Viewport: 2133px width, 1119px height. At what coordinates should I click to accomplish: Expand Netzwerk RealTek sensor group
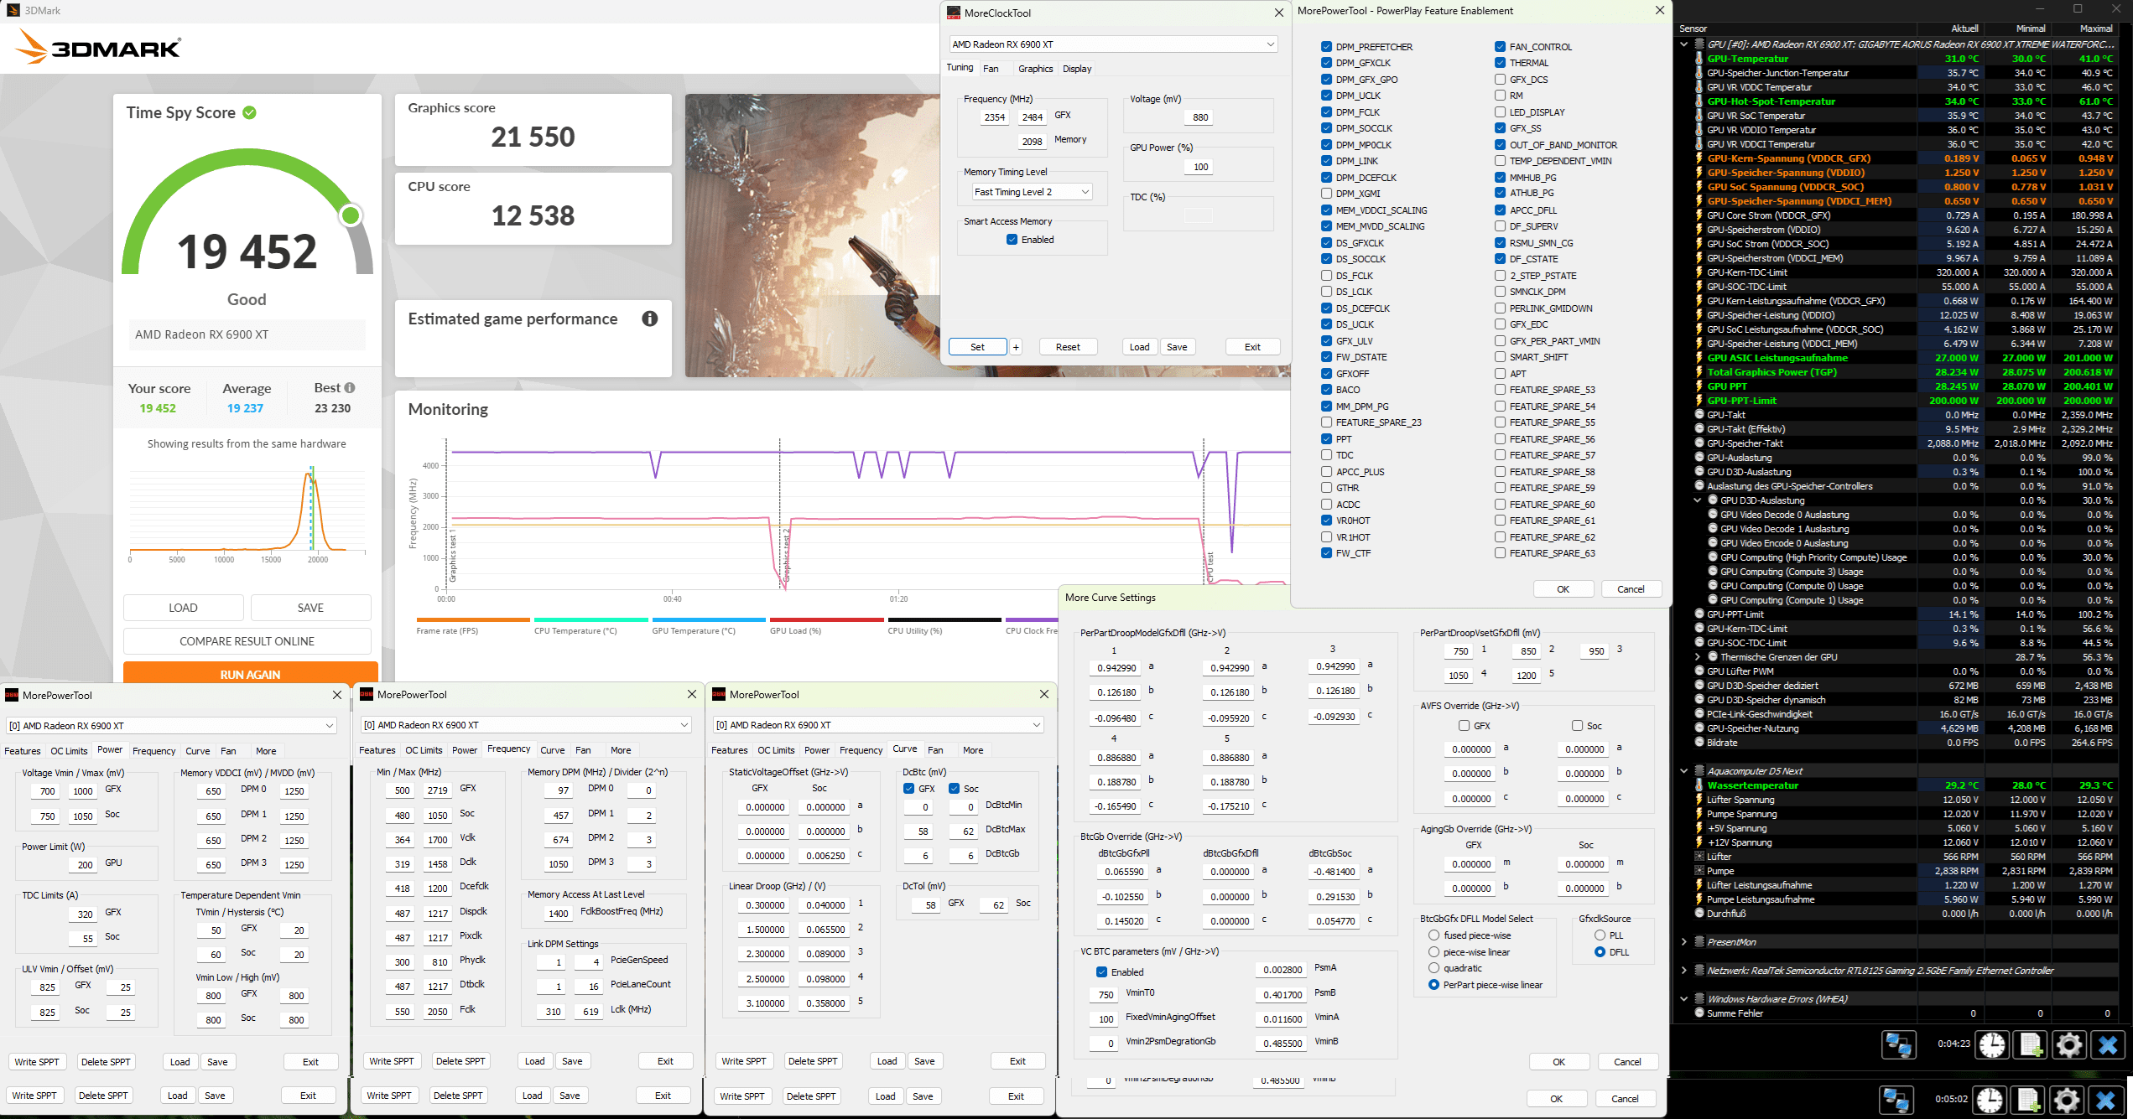[x=1684, y=971]
